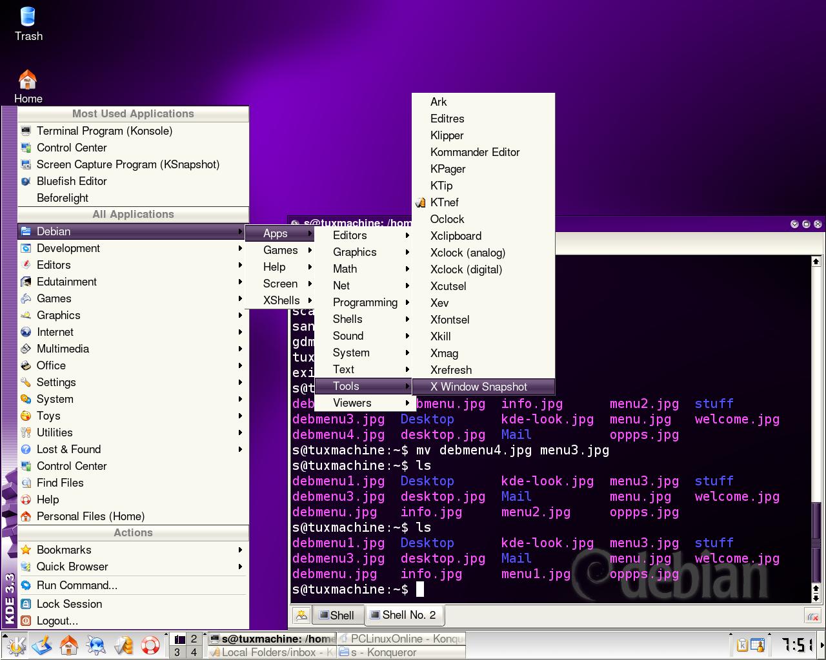The image size is (826, 660).
Task: Open Ark archiver entry
Action: pos(483,102)
